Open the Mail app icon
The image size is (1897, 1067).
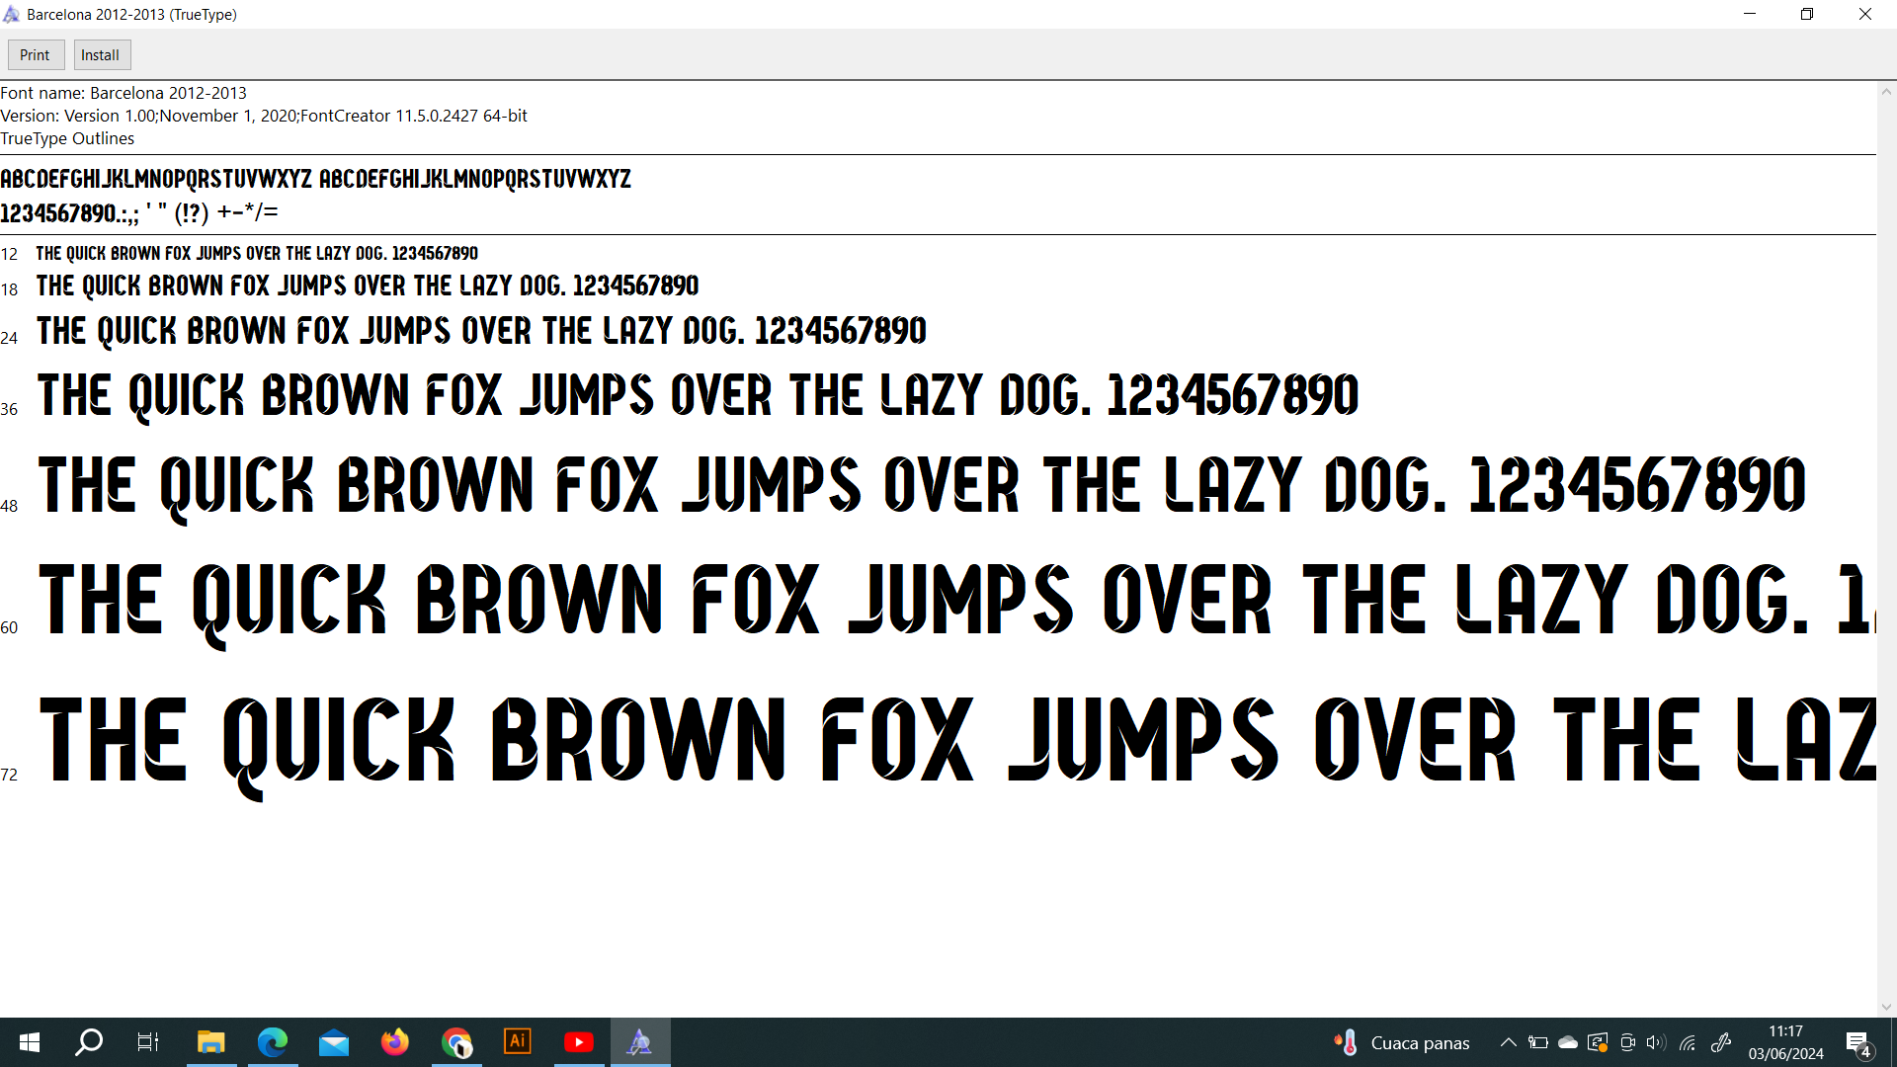[334, 1042]
